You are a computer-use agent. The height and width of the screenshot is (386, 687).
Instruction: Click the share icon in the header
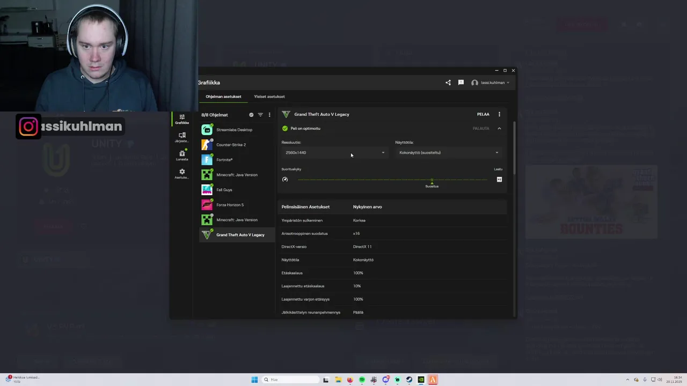[x=448, y=83]
